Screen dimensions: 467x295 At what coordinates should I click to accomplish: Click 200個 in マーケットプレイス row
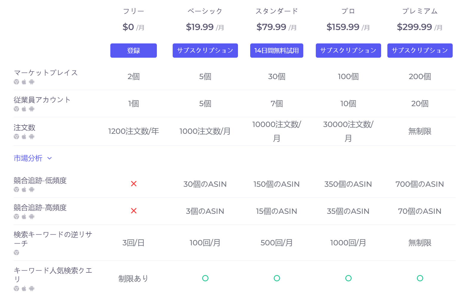pos(420,76)
